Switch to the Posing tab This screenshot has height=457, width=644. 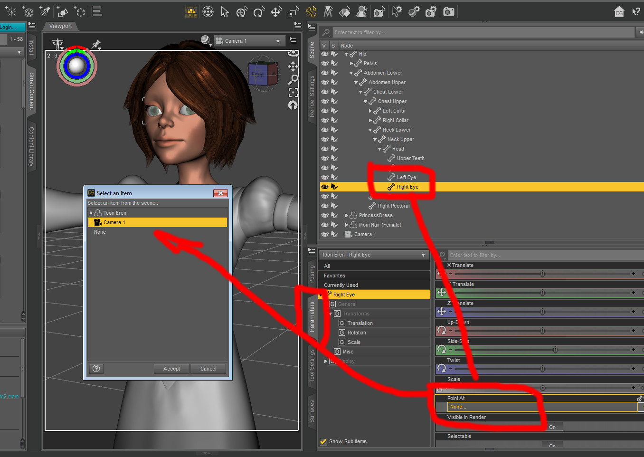[312, 274]
